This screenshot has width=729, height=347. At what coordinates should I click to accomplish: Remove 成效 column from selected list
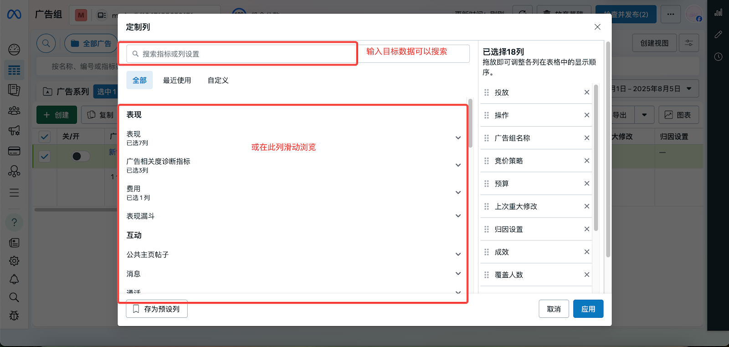pyautogui.click(x=587, y=252)
